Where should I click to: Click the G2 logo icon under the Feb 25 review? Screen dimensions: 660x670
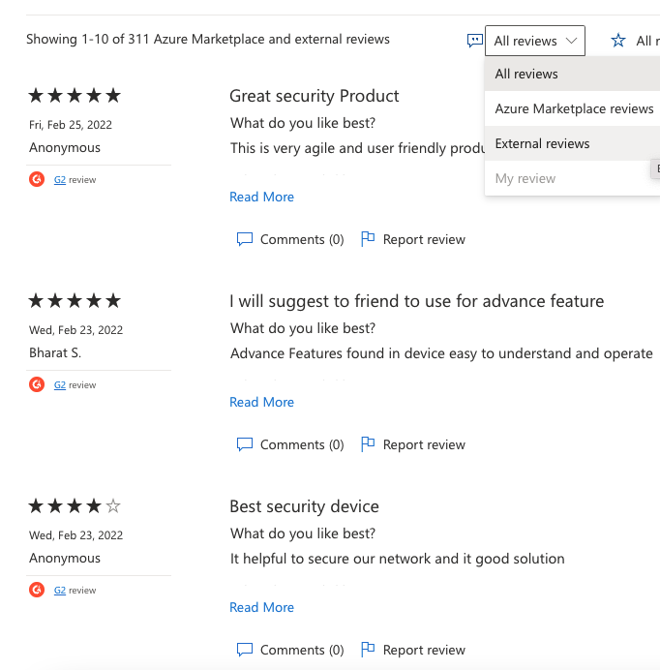coord(37,179)
